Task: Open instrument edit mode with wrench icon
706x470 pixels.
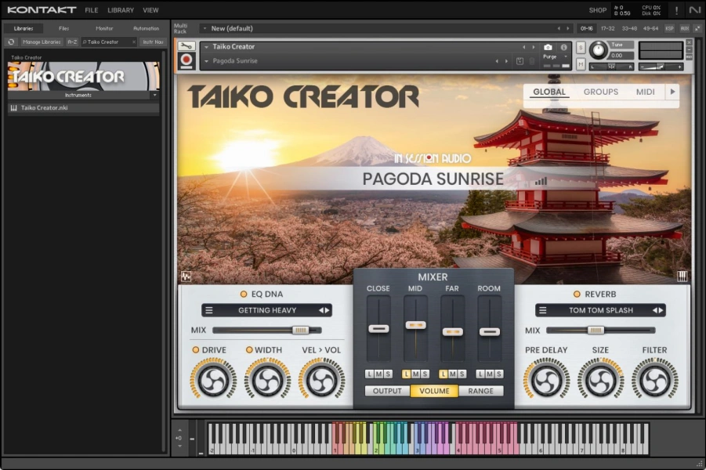Action: point(186,46)
